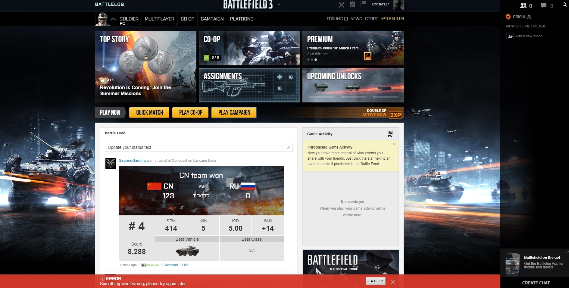
Task: Click the China flag in battle report
Action: tap(154, 186)
